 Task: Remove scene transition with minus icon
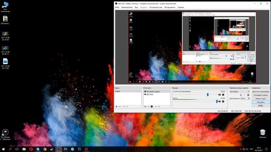tap(245, 95)
